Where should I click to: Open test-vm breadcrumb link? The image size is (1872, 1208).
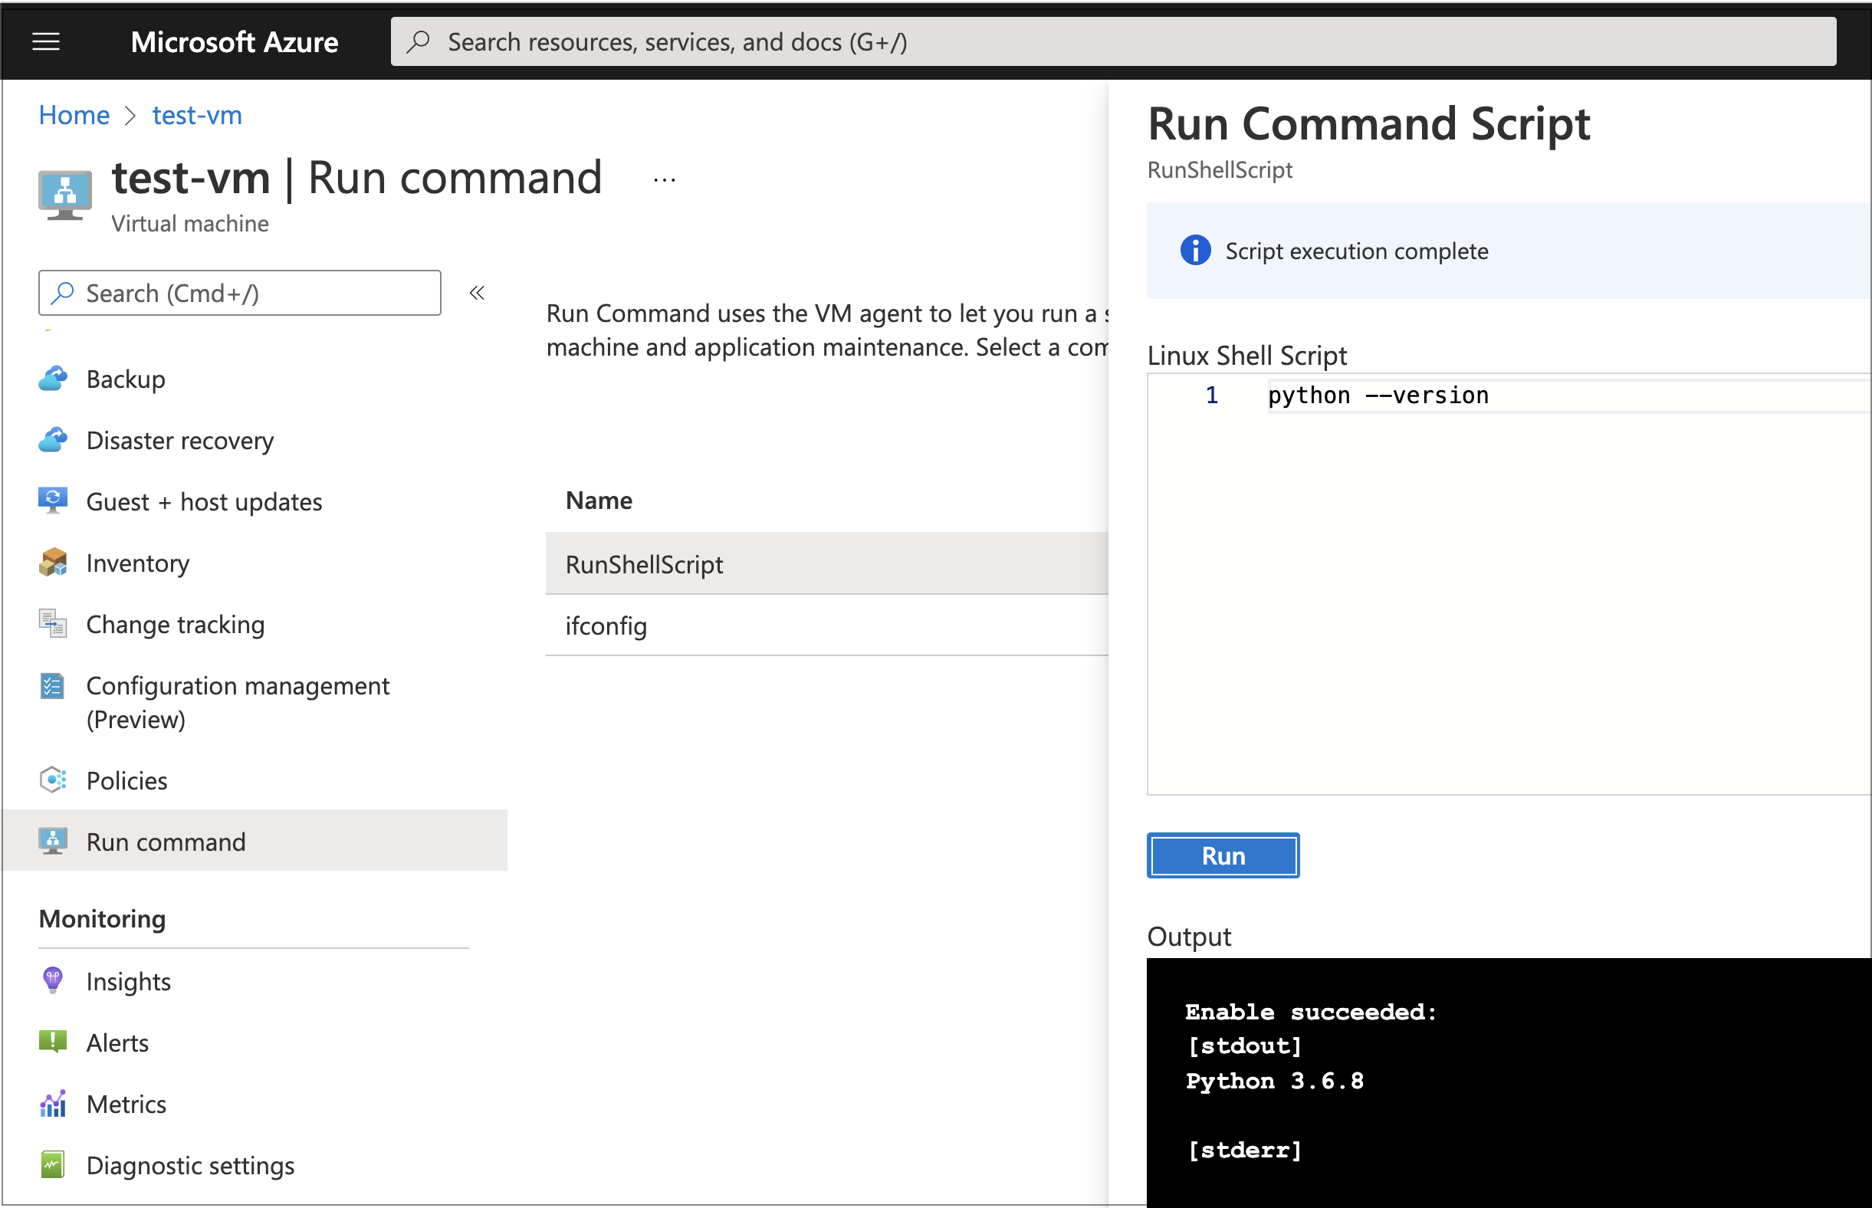click(x=197, y=115)
